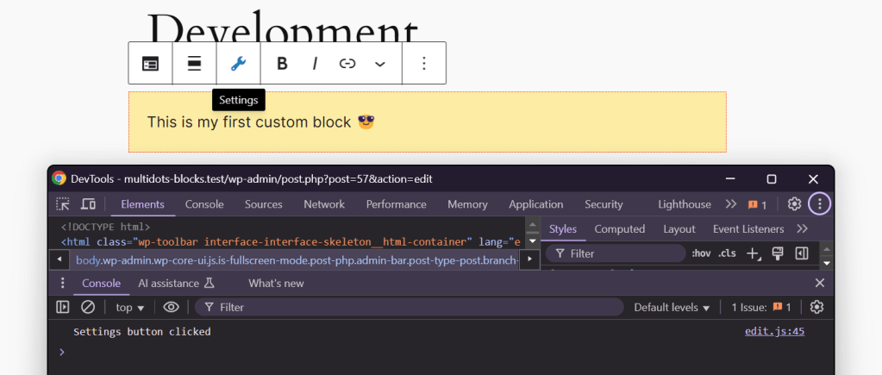
Task: Select the body.wp-admin breadcrumb
Action: [x=297, y=259]
